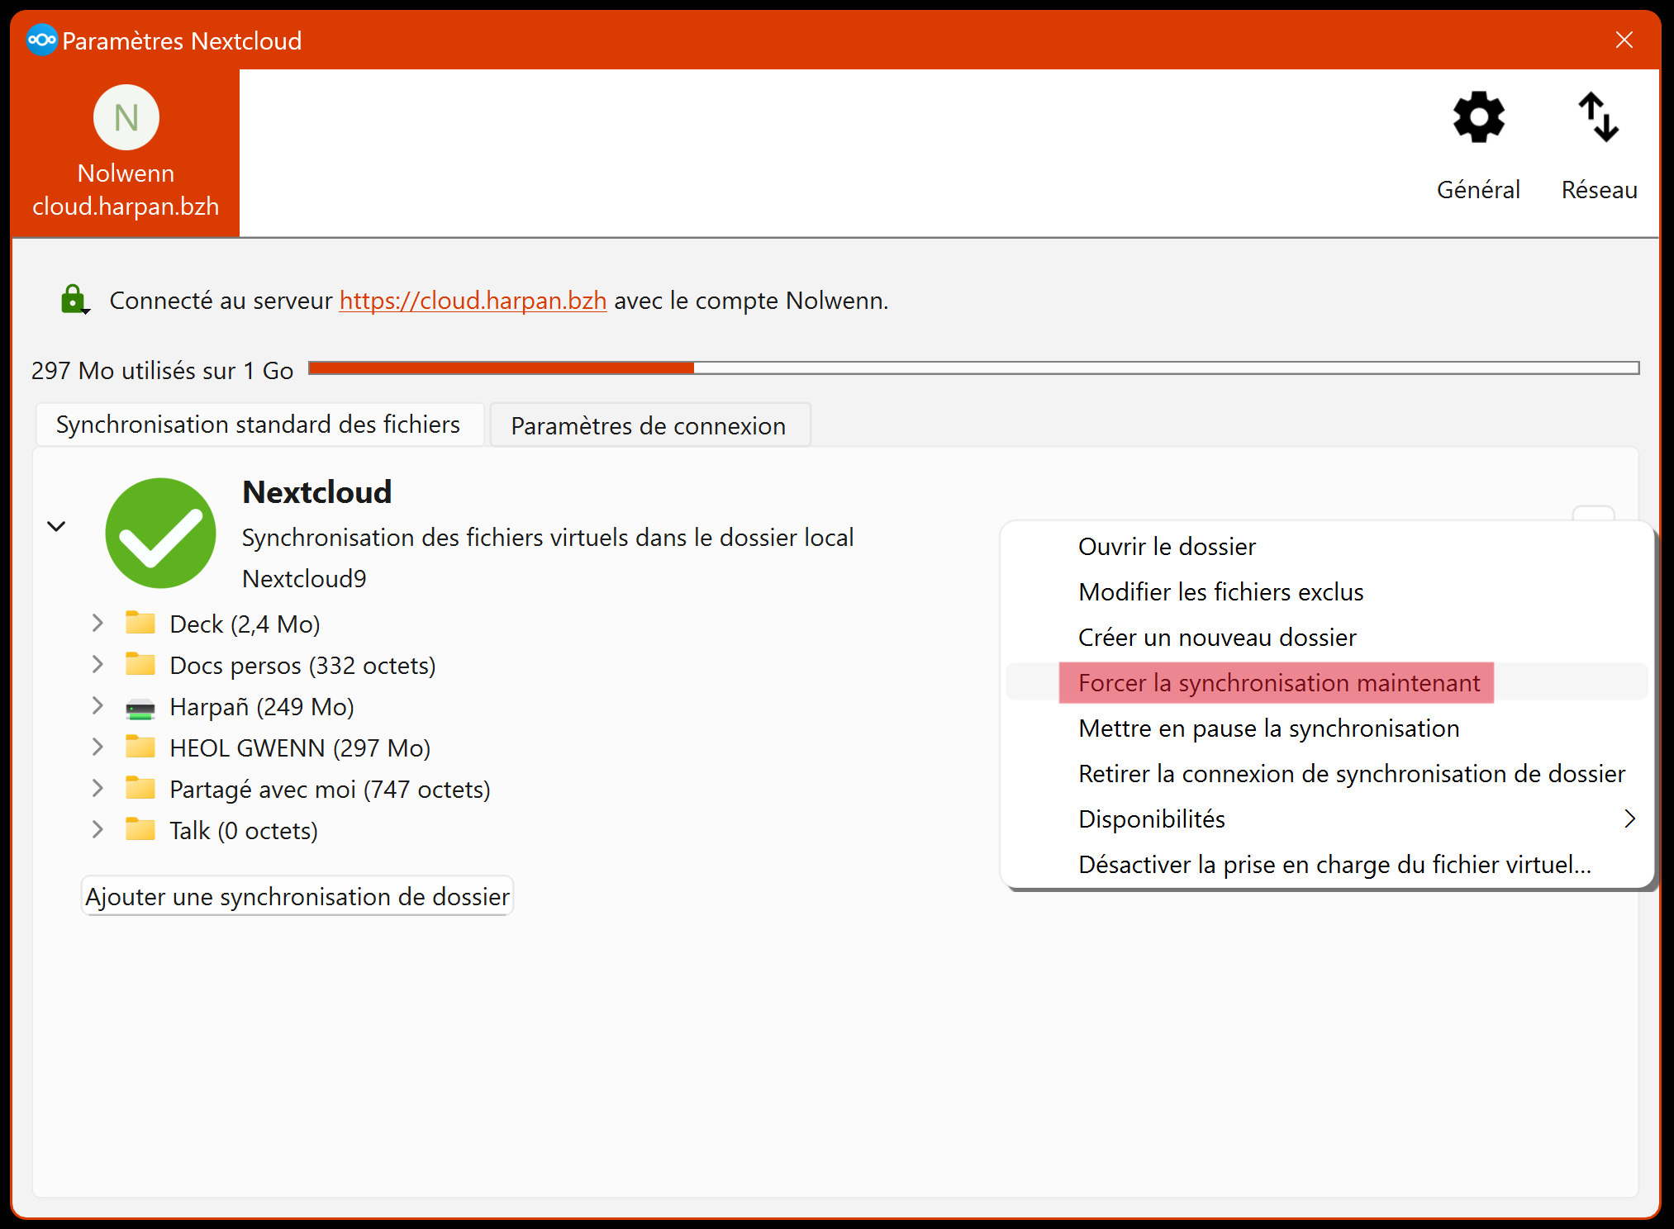
Task: Expand the Deck folder row
Action: tap(97, 623)
